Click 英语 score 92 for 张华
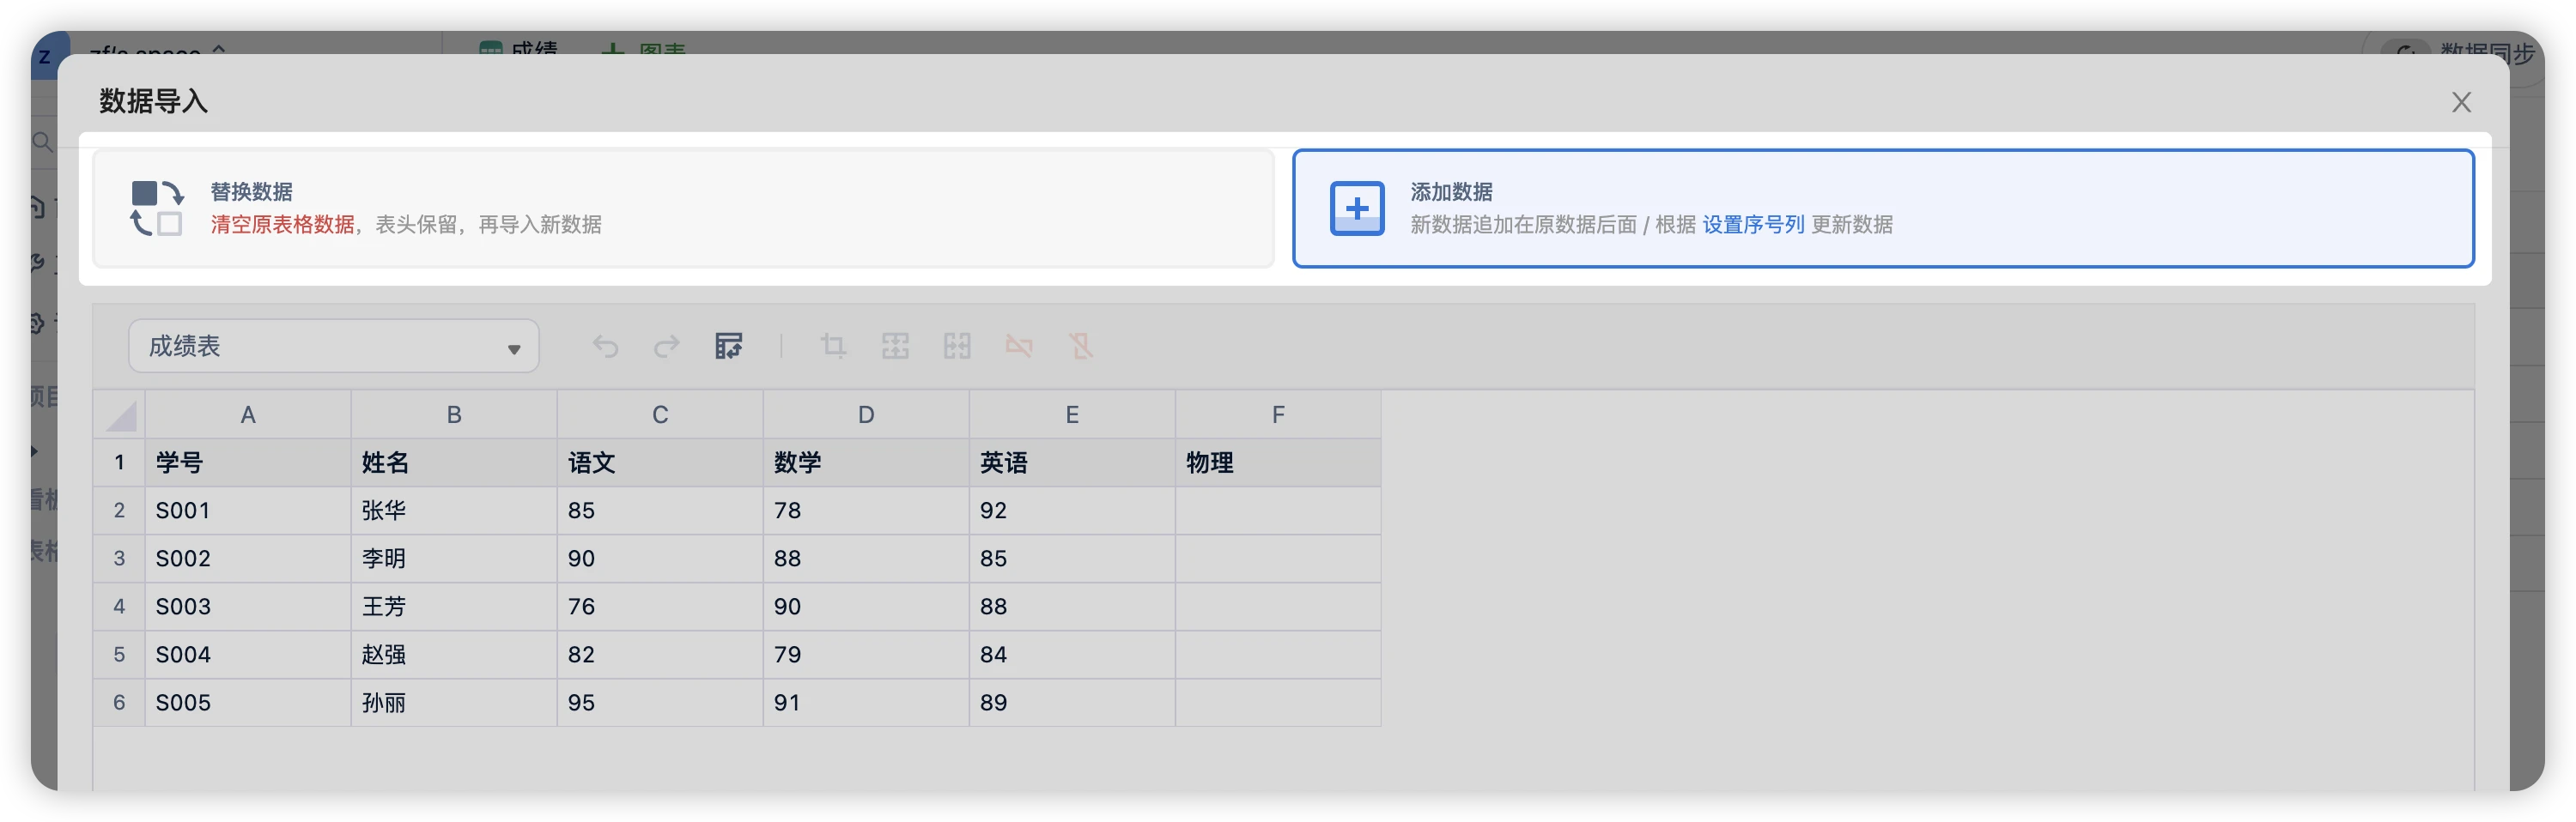This screenshot has width=2576, height=822. point(1072,511)
